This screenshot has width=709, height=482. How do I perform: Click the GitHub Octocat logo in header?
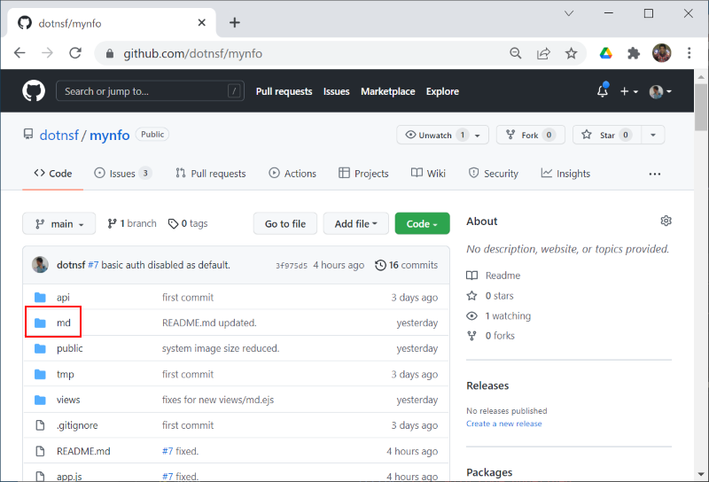point(34,91)
